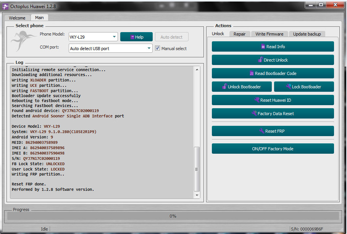Select the Unlock Bootloader action
The height and width of the screenshot is (234, 347).
(241, 87)
